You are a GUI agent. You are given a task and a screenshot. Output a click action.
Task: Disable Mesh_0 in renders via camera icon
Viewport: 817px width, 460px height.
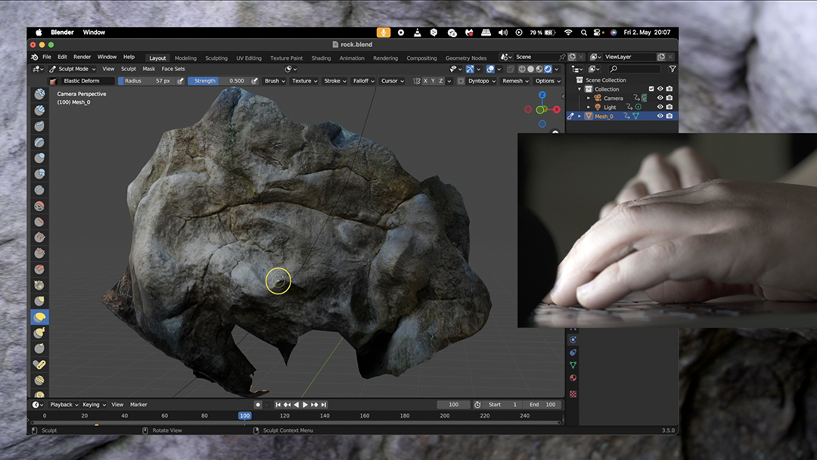pyautogui.click(x=669, y=117)
